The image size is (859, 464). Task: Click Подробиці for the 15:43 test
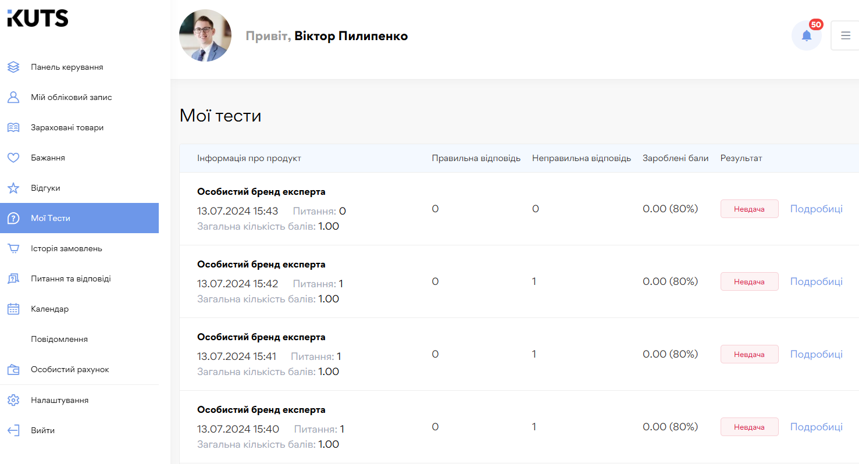pyautogui.click(x=816, y=208)
